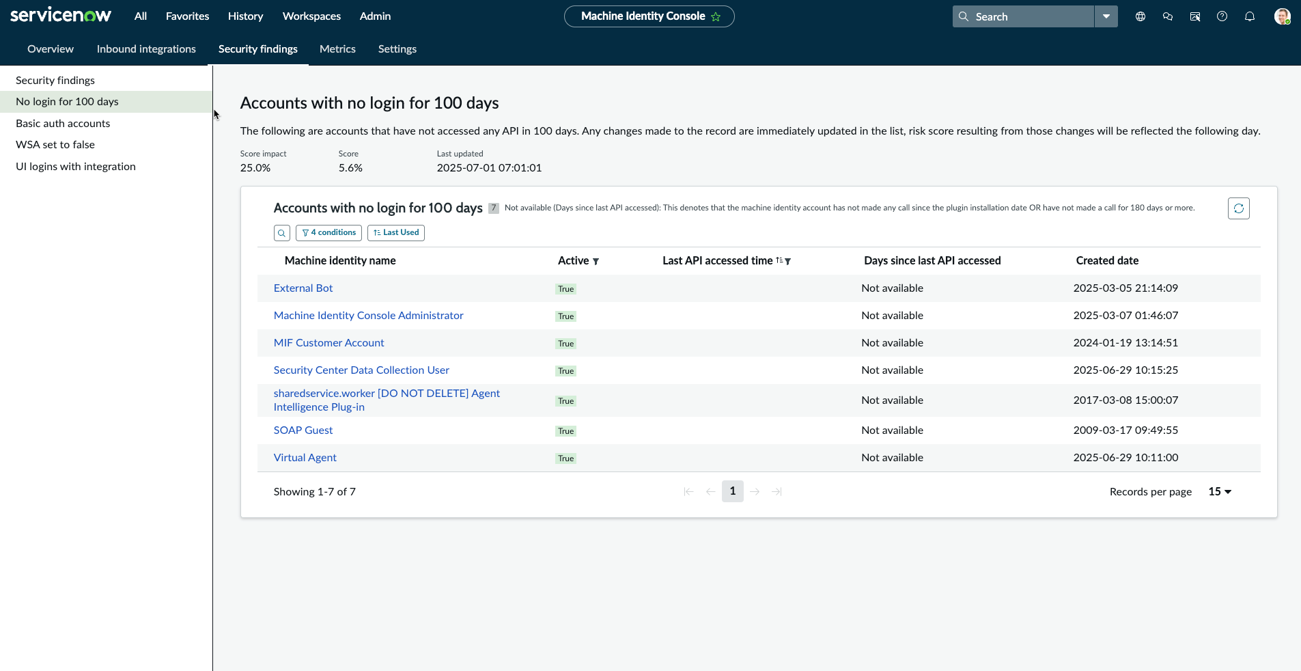Go to first page of results
Viewport: 1301px width, 671px height.
point(688,491)
